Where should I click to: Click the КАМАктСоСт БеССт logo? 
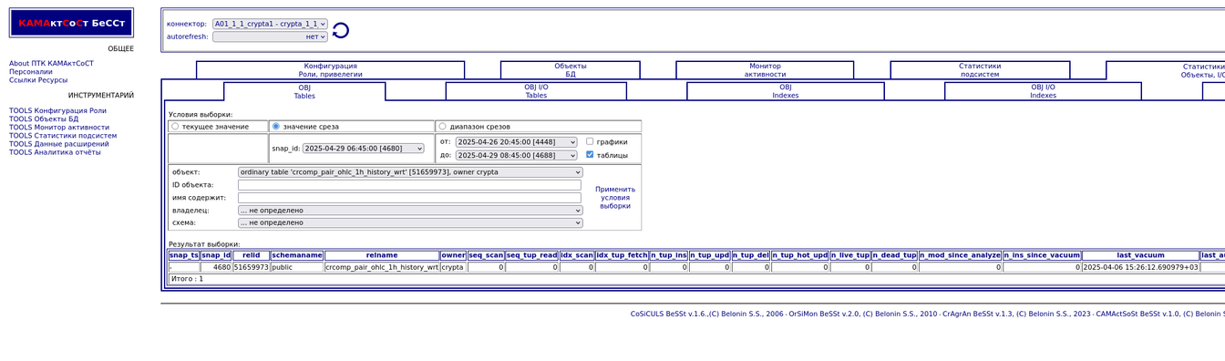point(71,23)
